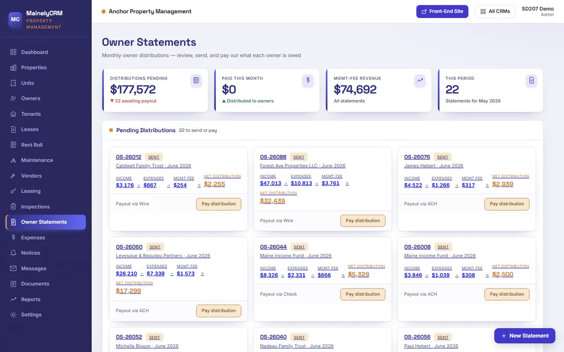Click the Vendors wrench icon
This screenshot has width=564, height=352.
click(x=13, y=176)
